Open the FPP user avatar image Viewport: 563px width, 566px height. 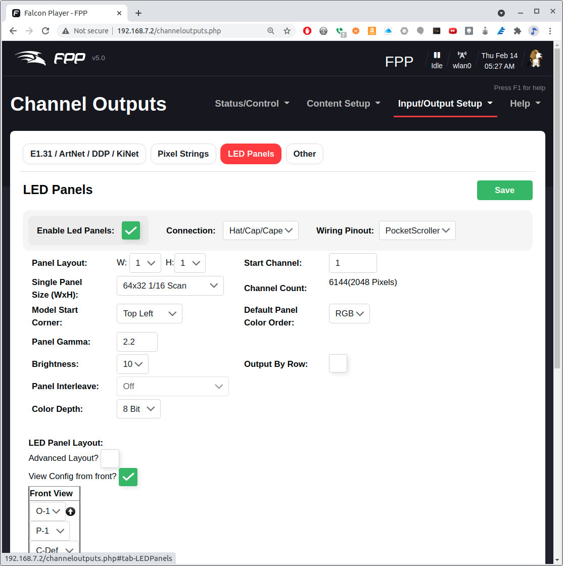pyautogui.click(x=535, y=58)
